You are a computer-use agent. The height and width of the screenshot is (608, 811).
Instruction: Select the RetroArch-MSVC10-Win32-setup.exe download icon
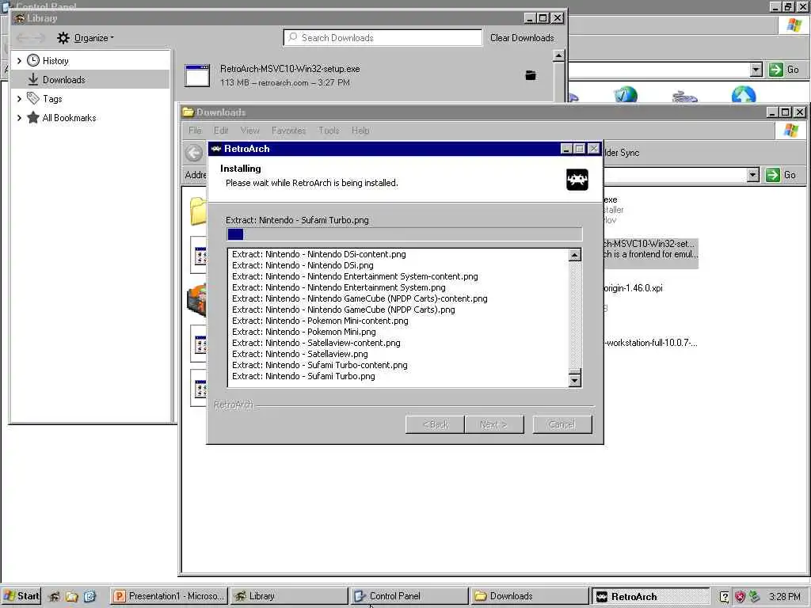coord(197,75)
